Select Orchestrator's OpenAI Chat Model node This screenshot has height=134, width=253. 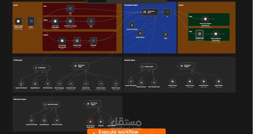pos(132,25)
